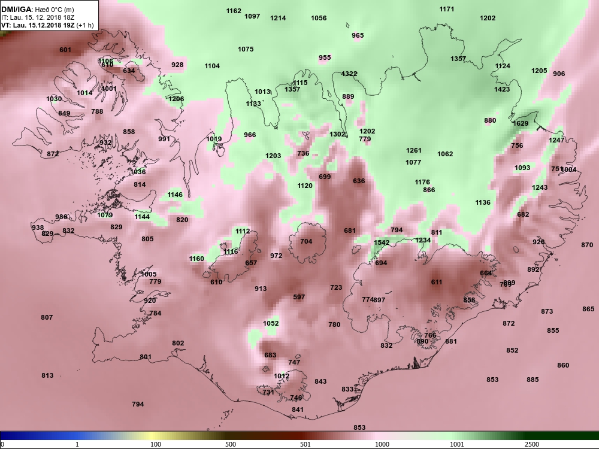Click the map value 991
599x449 pixels.
pos(164,139)
